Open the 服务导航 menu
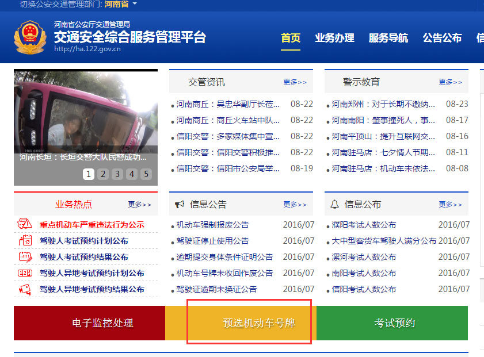Viewport: 484px width, 357px height. point(390,38)
